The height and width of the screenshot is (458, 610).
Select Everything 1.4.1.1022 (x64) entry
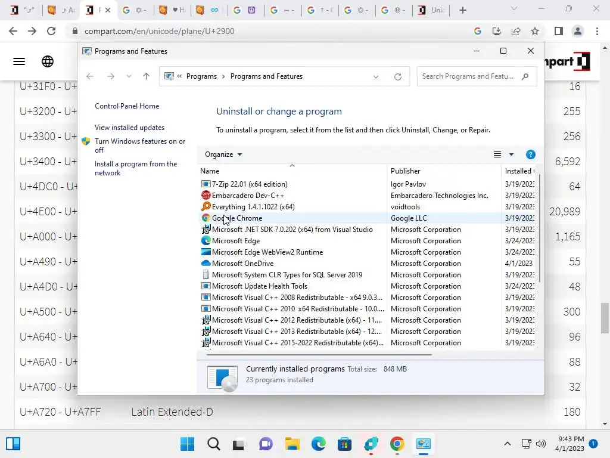point(253,207)
